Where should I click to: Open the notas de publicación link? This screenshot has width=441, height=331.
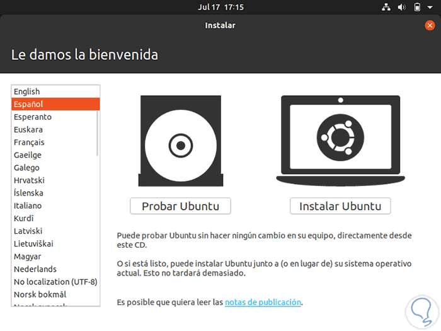pos(263,302)
